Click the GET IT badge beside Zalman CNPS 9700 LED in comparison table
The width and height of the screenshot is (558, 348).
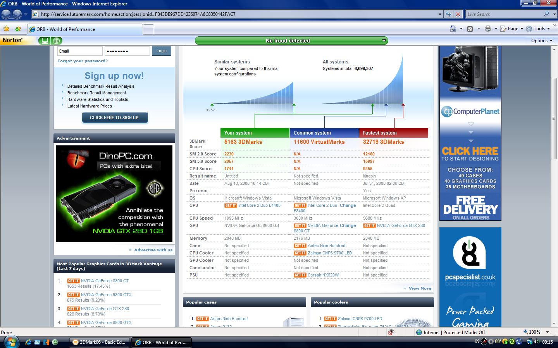[300, 253]
